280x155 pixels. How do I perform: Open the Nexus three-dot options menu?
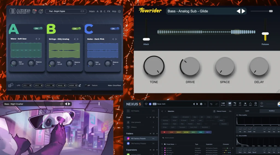click(205, 104)
